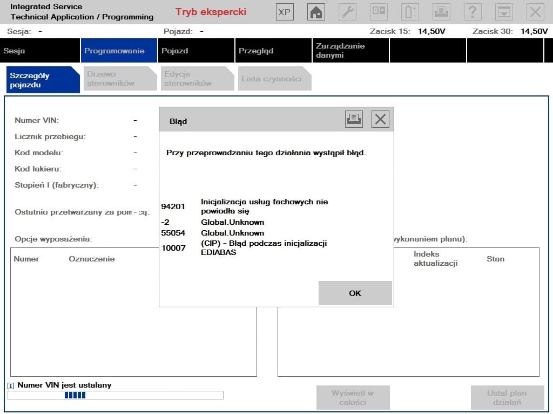Click the Opcje wyposażenia: label
The height and width of the screenshot is (414, 553).
click(x=53, y=239)
